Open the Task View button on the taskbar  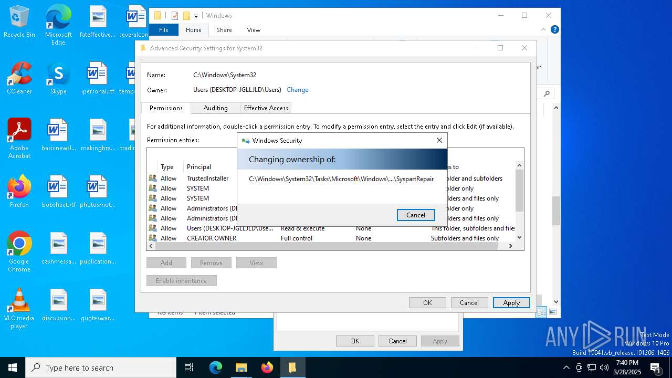pyautogui.click(x=189, y=367)
